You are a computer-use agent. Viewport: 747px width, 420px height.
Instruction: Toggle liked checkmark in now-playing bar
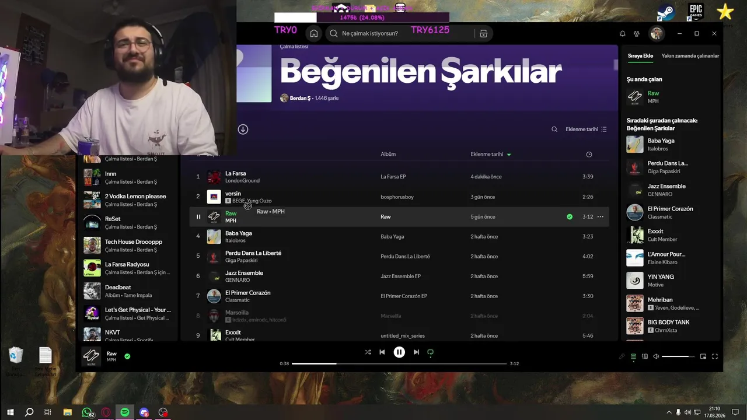click(x=127, y=356)
